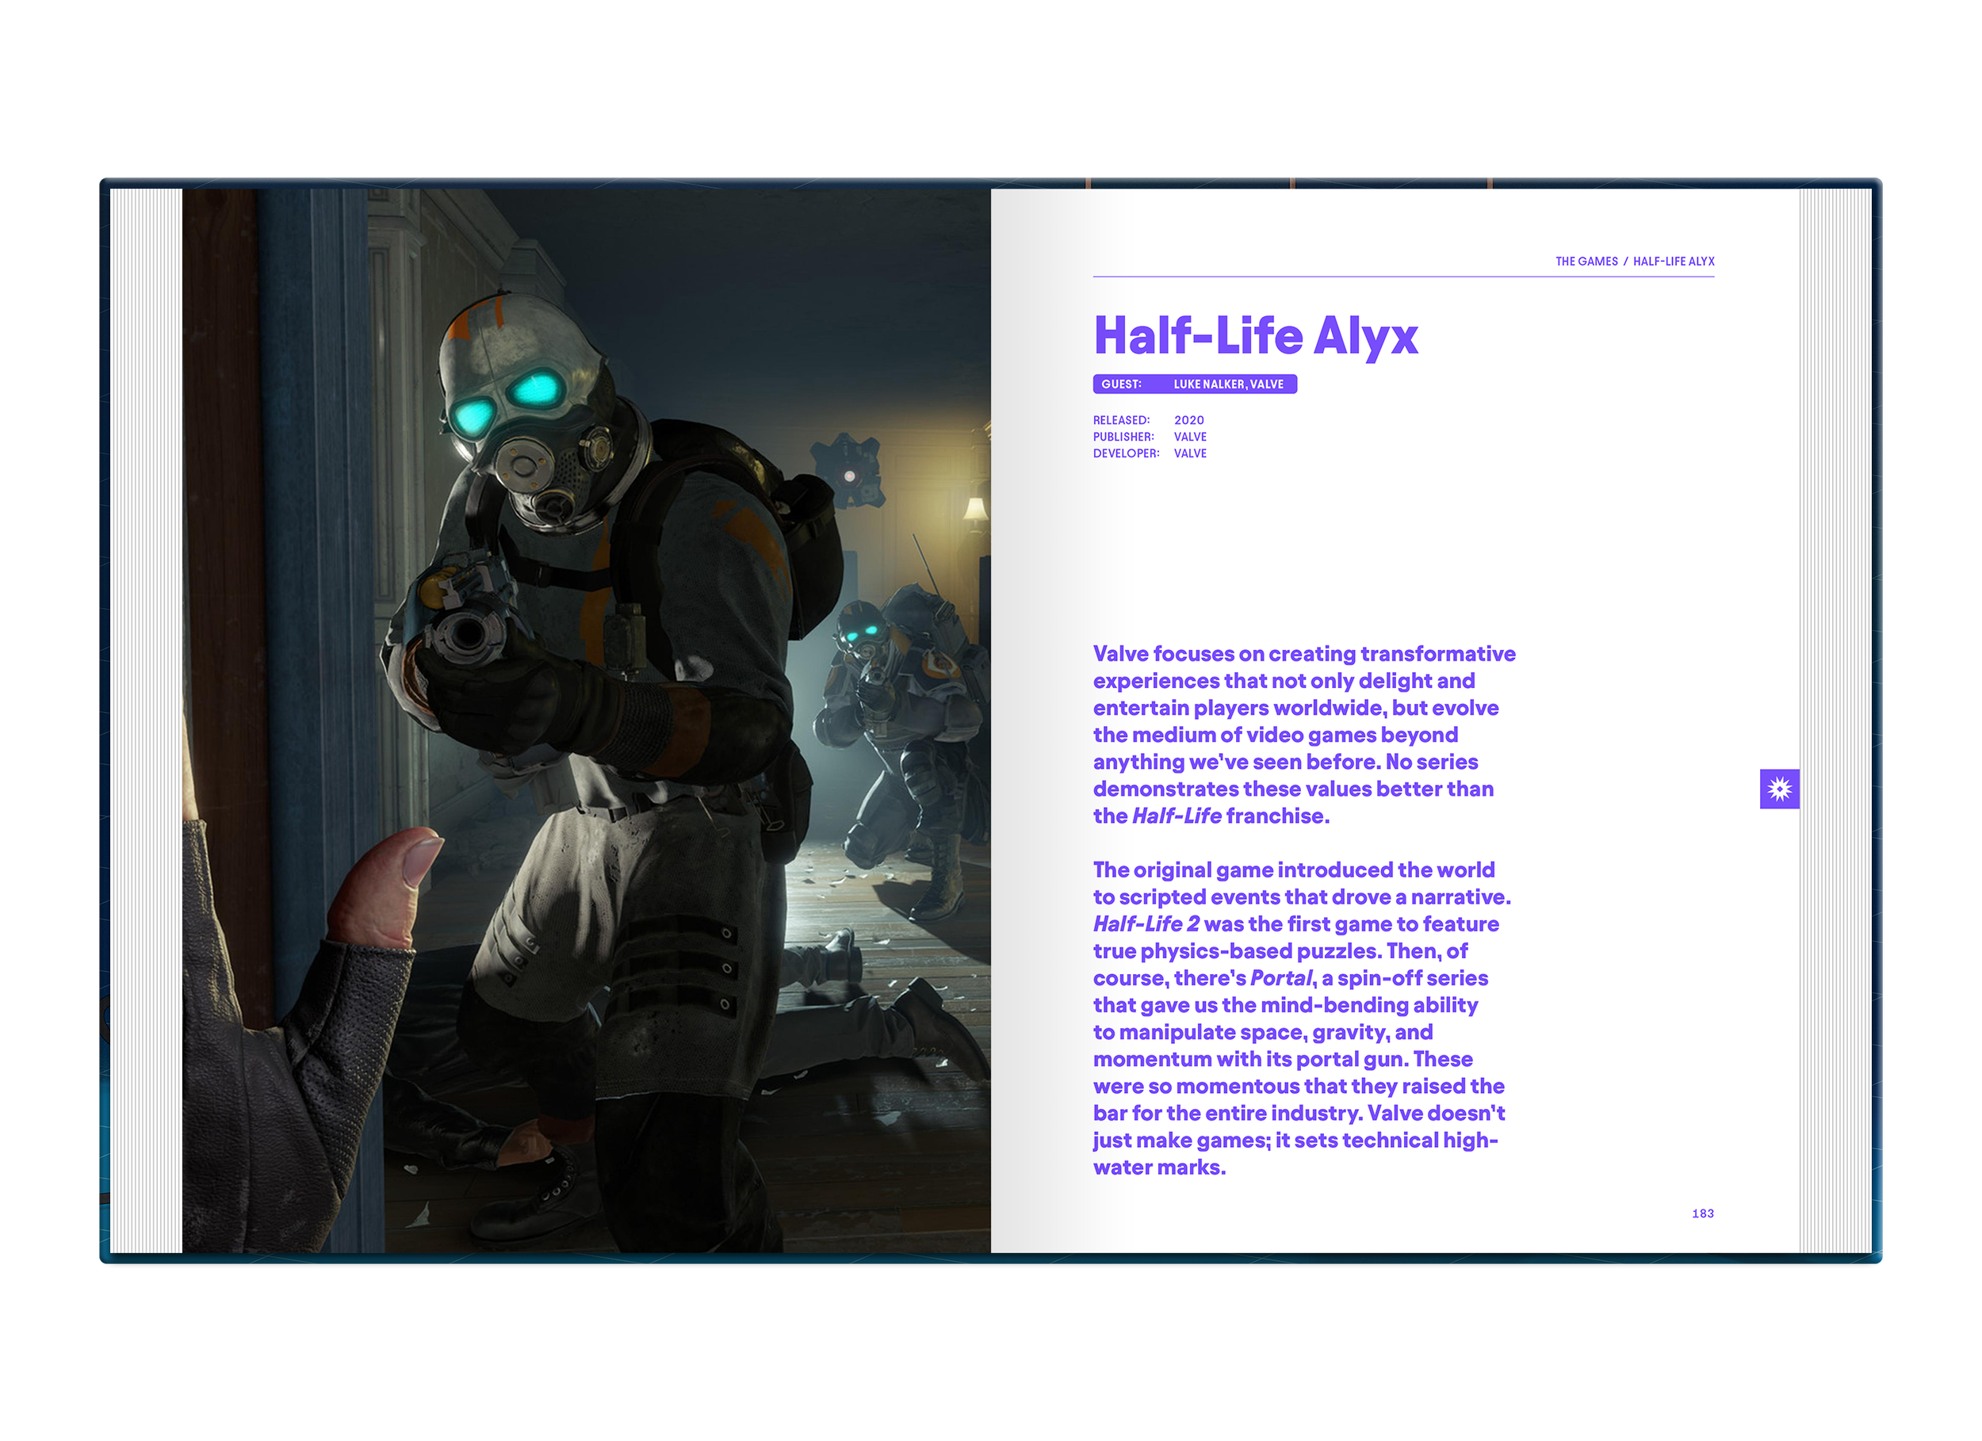This screenshot has height=1441, width=1982.
Task: Click the italic word "Portal"
Action: pyautogui.click(x=1281, y=978)
